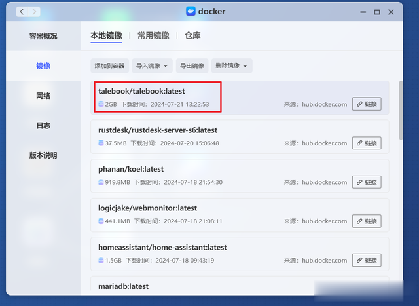
Task: Open 链接 for rustdesk-server-s6 image
Action: (x=367, y=143)
